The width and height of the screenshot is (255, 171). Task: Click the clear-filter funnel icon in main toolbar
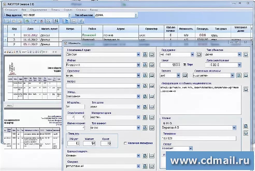coord(41,21)
